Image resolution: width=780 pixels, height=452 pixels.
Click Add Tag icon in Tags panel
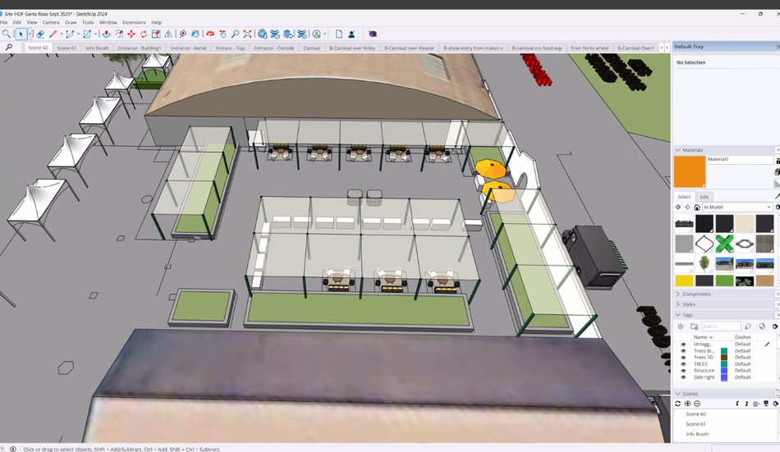click(x=681, y=326)
